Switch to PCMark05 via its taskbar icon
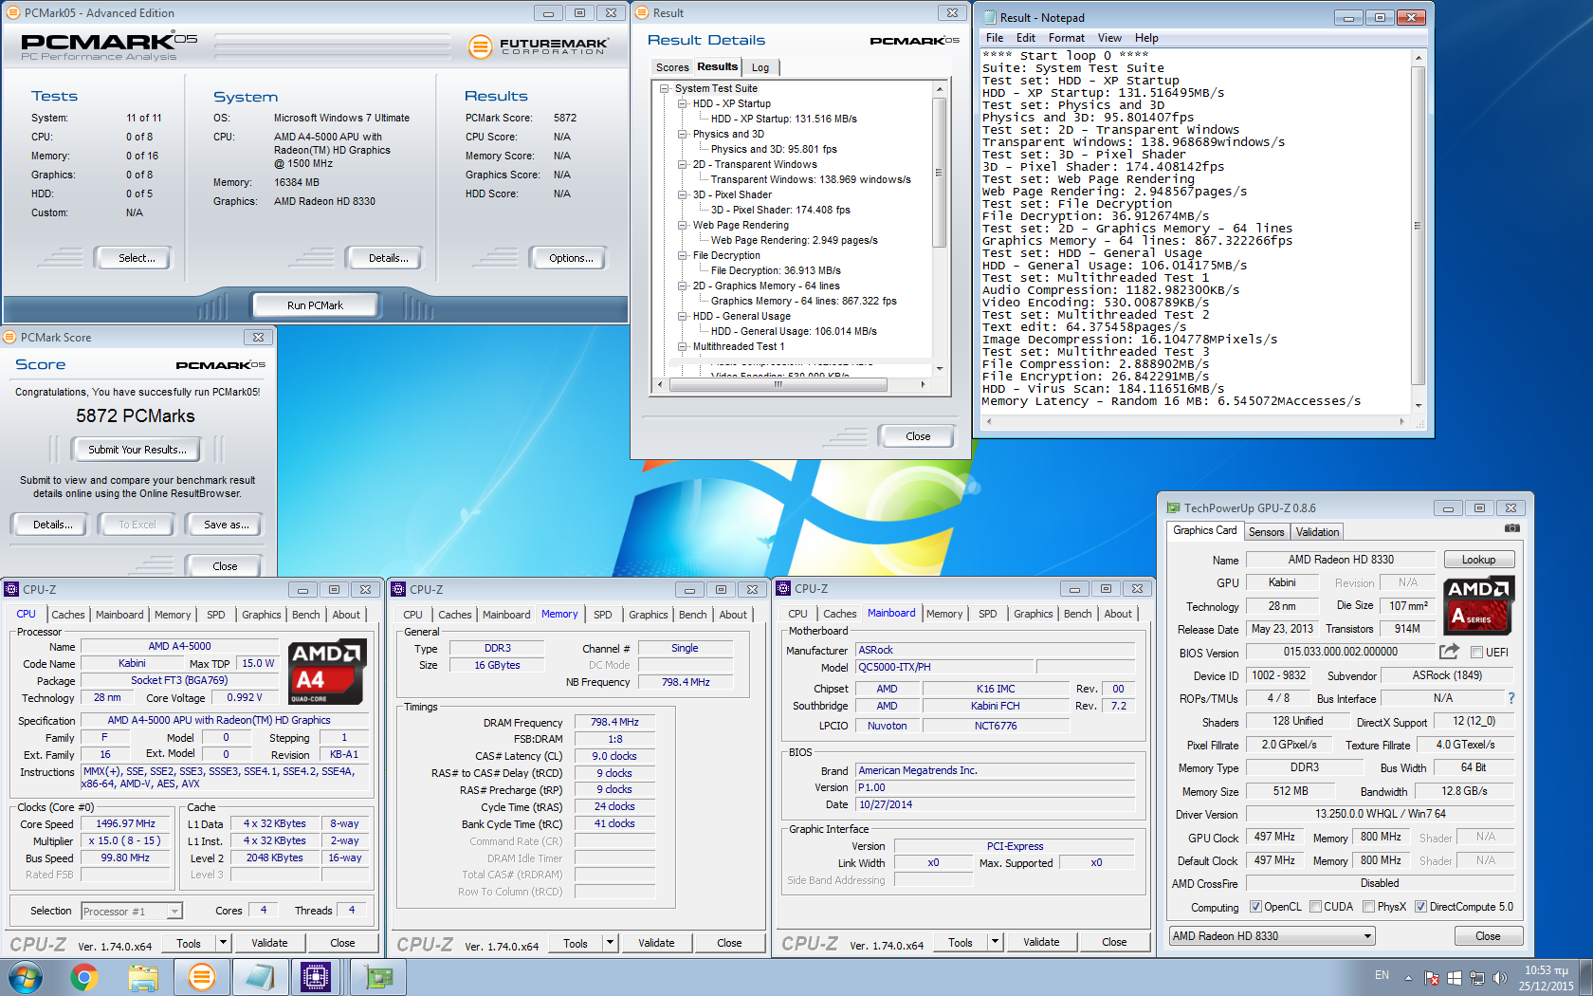This screenshot has width=1593, height=996. (x=202, y=977)
